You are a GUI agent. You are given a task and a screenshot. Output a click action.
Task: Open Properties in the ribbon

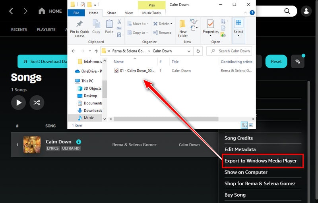click(x=211, y=28)
